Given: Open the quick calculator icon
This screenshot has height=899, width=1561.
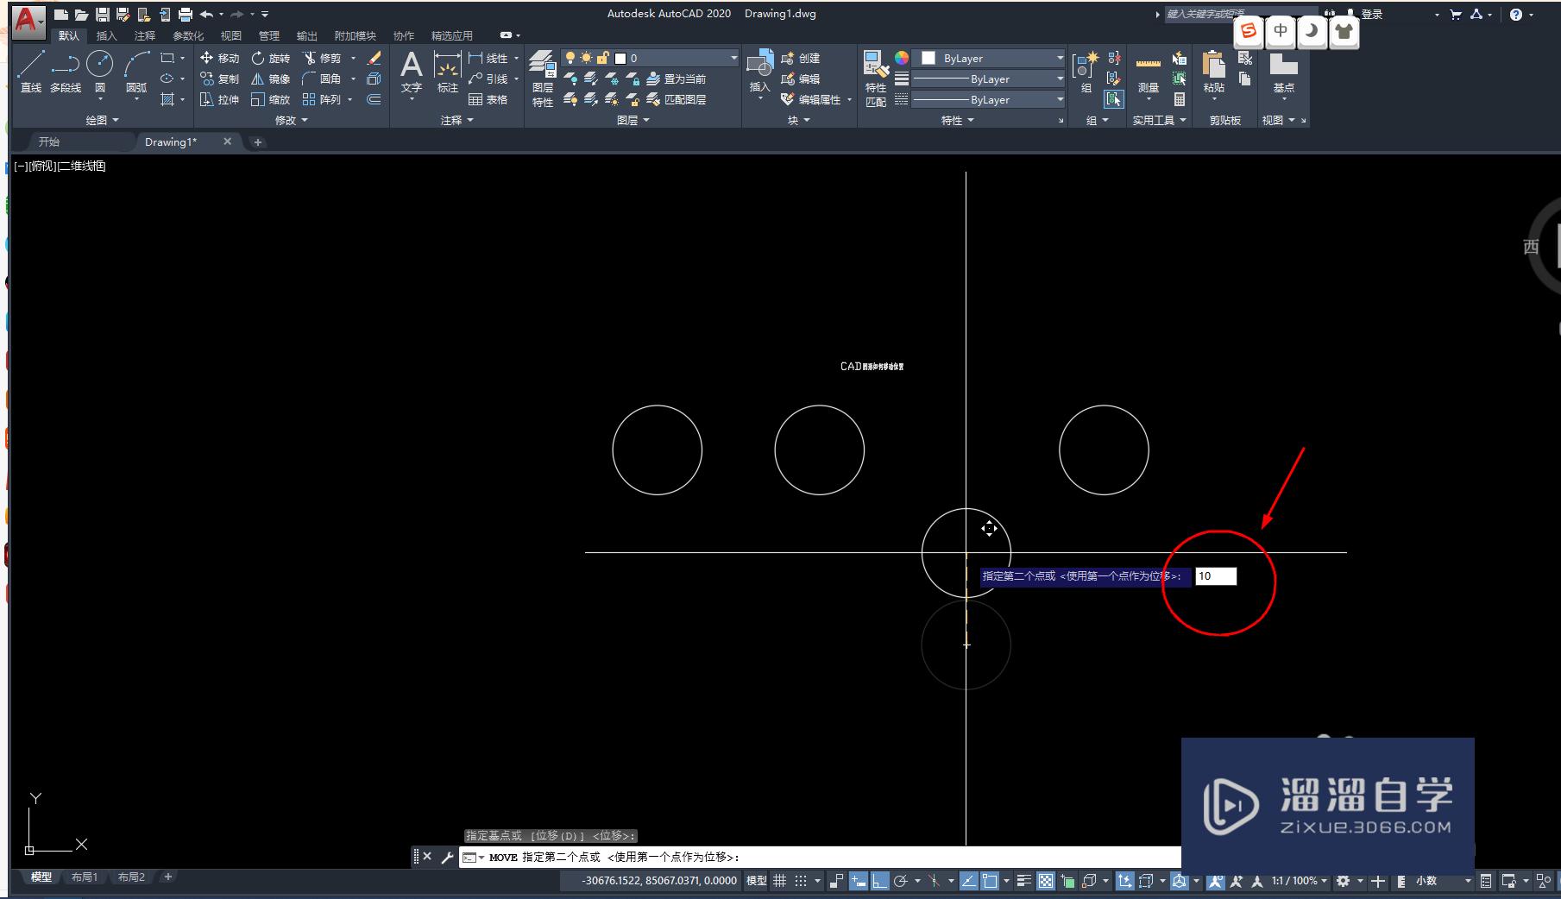Looking at the screenshot, I should tap(1180, 99).
